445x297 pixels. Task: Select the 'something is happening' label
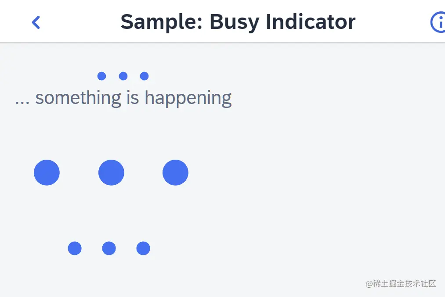pos(123,97)
